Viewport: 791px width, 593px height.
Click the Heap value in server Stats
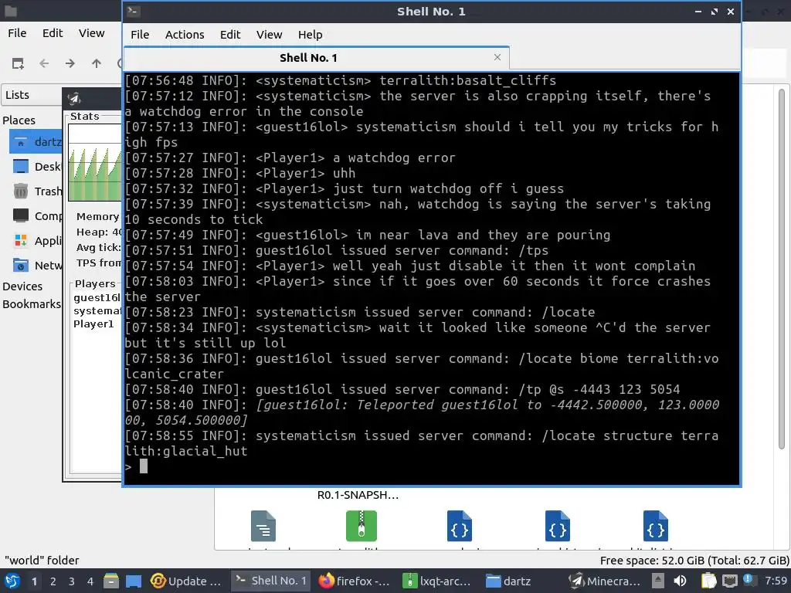[x=99, y=232]
